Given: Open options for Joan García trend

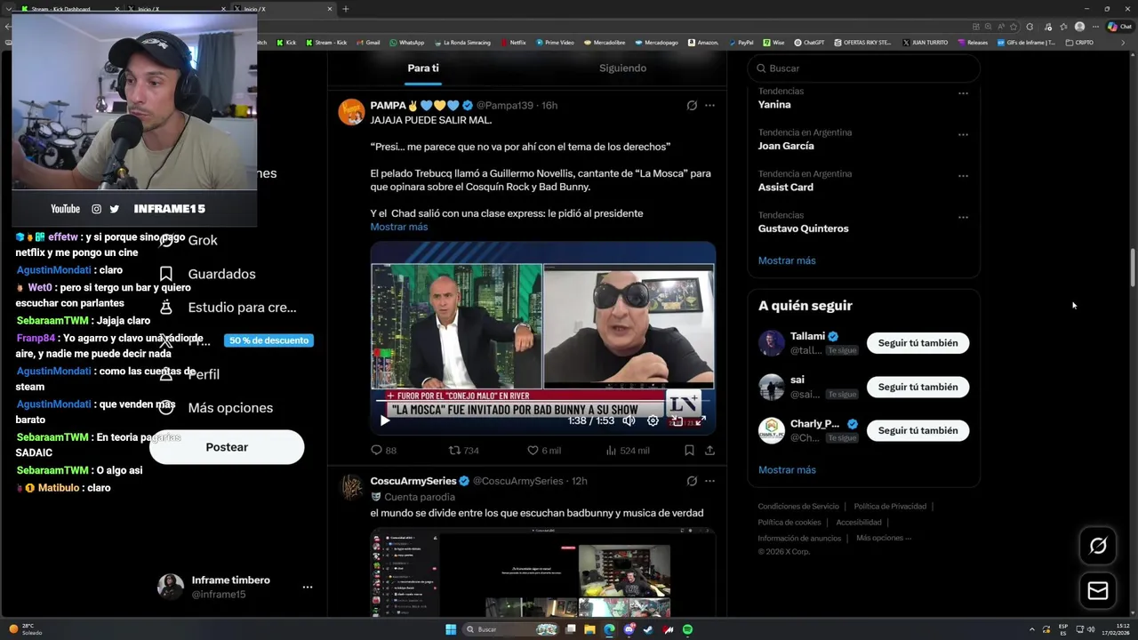Looking at the screenshot, I should (963, 135).
